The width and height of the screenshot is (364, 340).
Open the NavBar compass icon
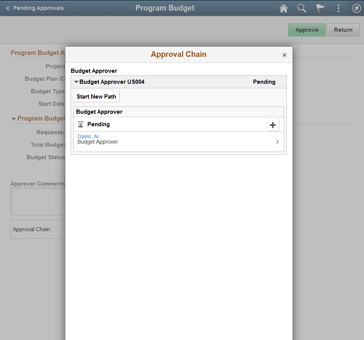(356, 8)
